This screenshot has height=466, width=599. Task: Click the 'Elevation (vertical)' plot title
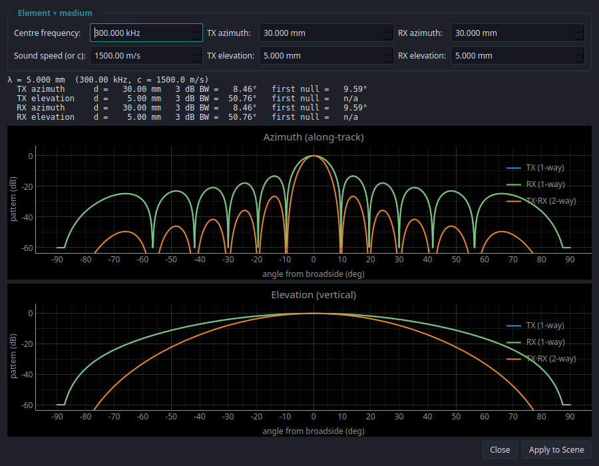point(313,295)
